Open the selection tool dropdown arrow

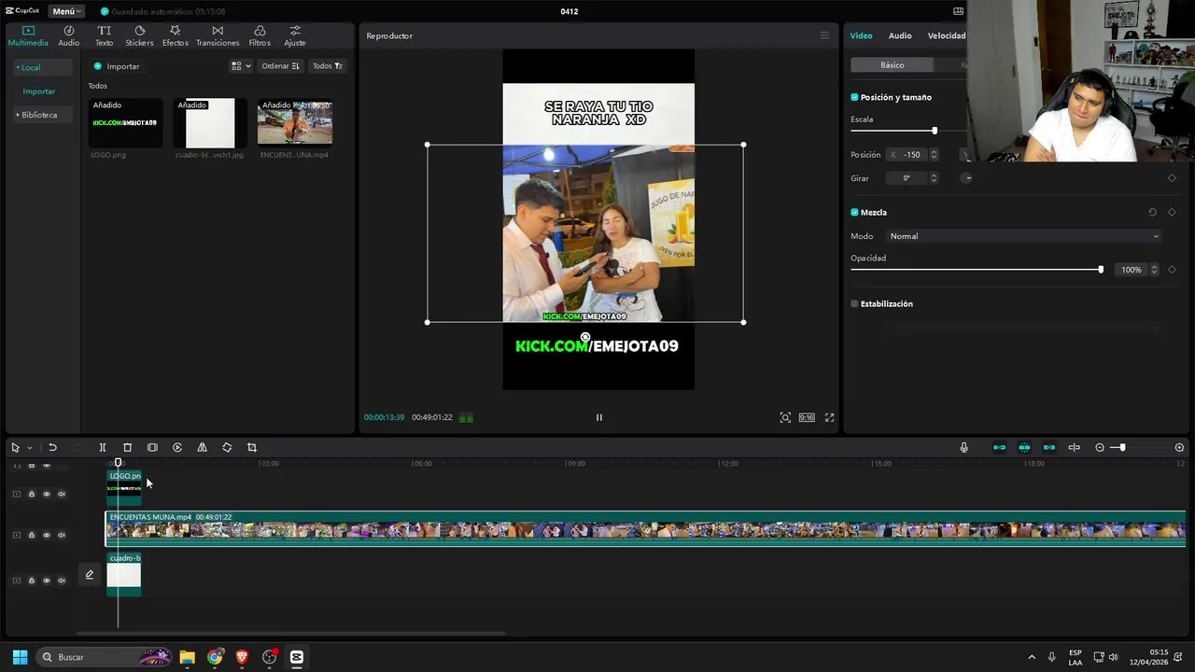coord(29,448)
